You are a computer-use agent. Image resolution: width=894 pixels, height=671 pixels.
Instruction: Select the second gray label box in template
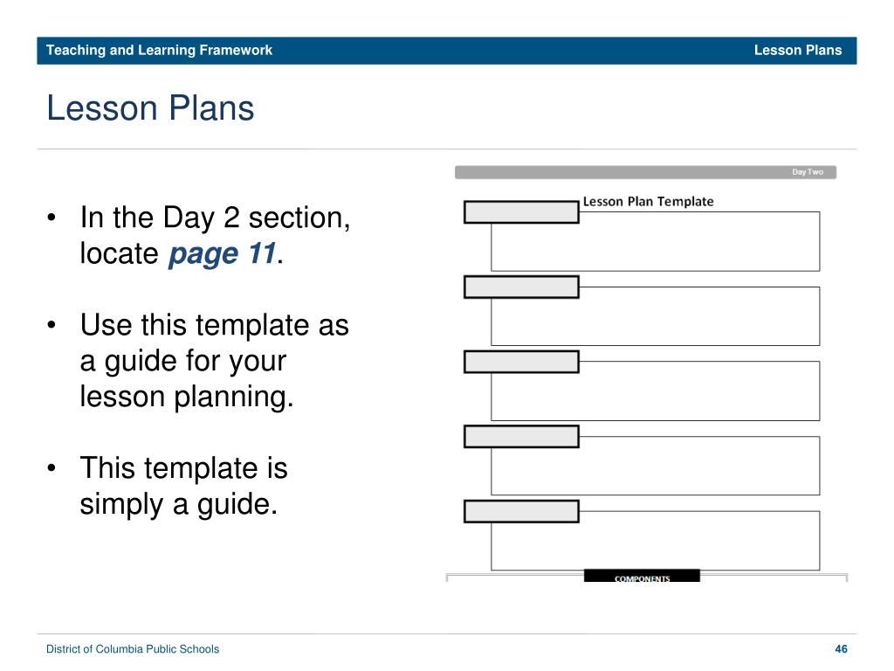[521, 287]
